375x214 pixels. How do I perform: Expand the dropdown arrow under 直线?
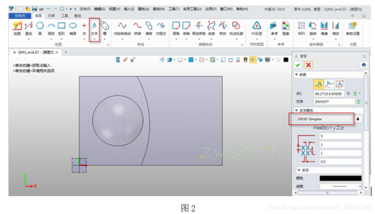point(29,39)
